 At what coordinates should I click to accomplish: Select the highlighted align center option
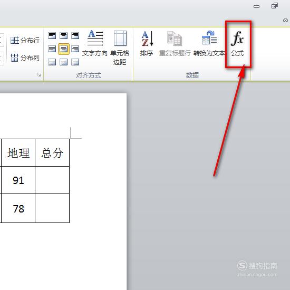pyautogui.click(x=64, y=49)
